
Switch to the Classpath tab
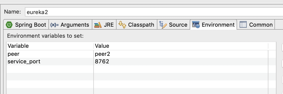137,25
